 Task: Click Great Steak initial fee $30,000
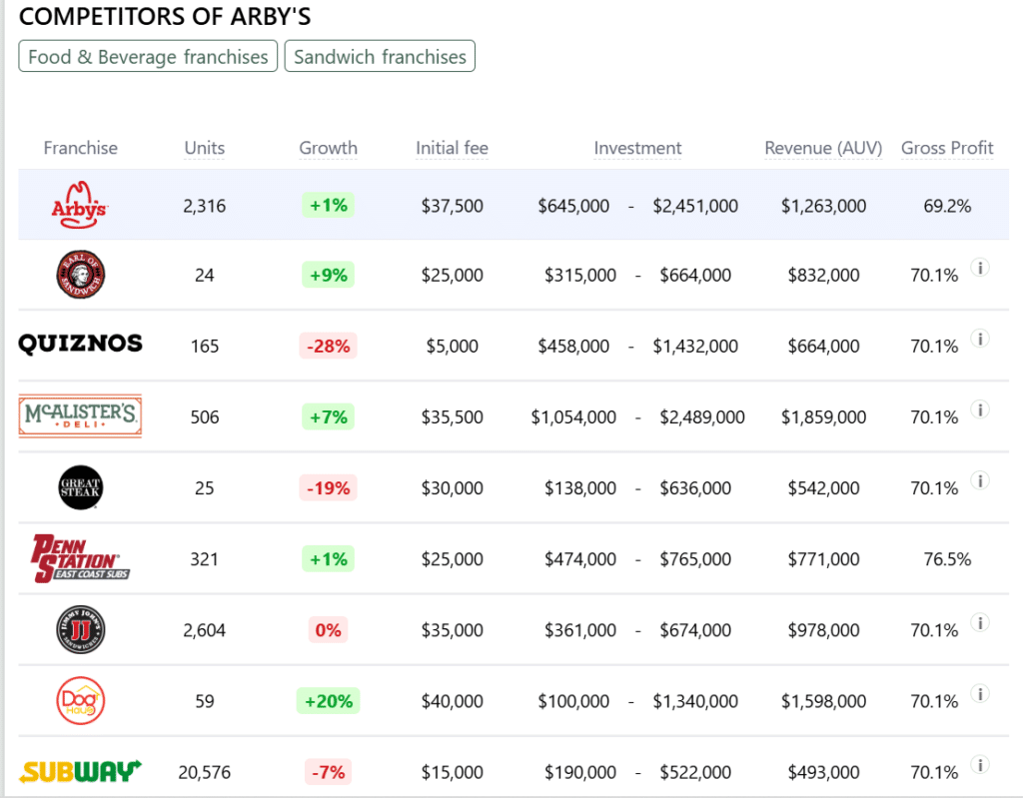point(453,488)
